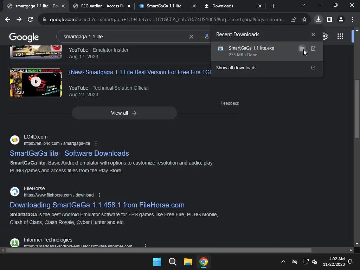
Task: Close the E2Guardian tab
Action: pyautogui.click(x=129, y=6)
